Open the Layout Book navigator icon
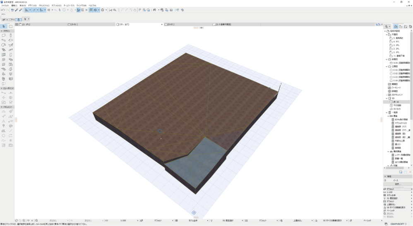The image size is (413, 226). 406,26
